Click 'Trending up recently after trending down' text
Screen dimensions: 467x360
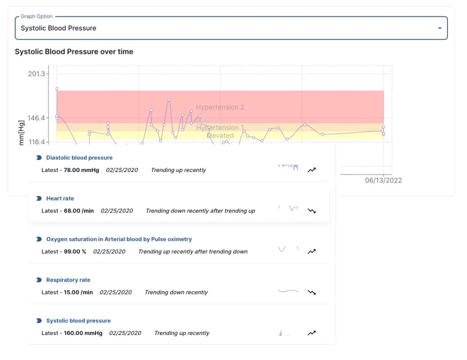click(193, 251)
